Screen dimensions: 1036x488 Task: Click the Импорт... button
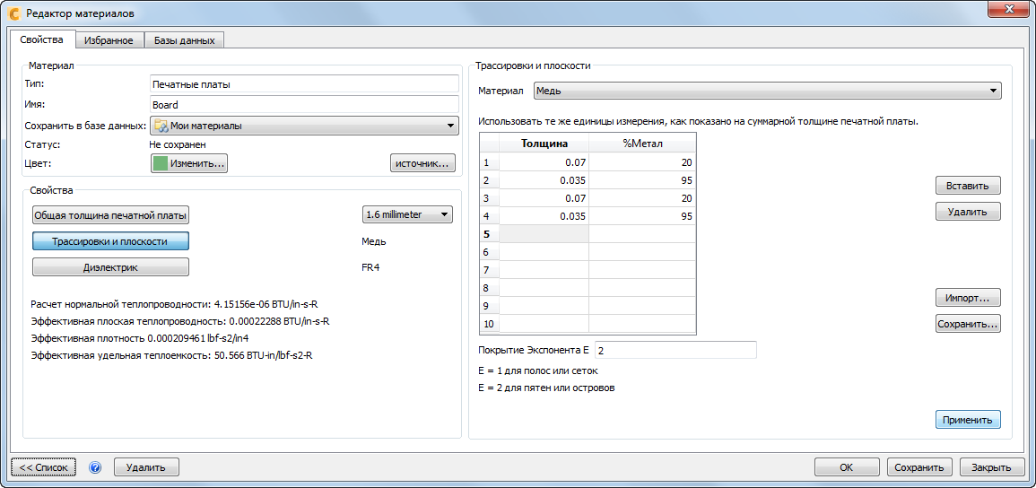[x=968, y=298]
